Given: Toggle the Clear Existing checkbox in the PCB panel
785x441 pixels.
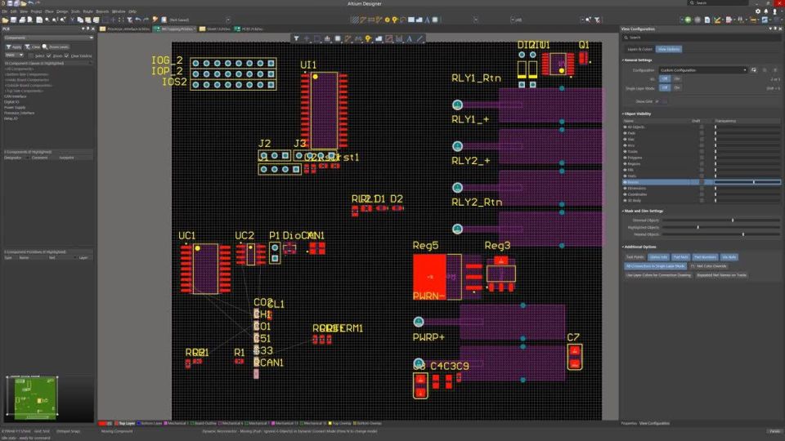Looking at the screenshot, I should click(66, 56).
